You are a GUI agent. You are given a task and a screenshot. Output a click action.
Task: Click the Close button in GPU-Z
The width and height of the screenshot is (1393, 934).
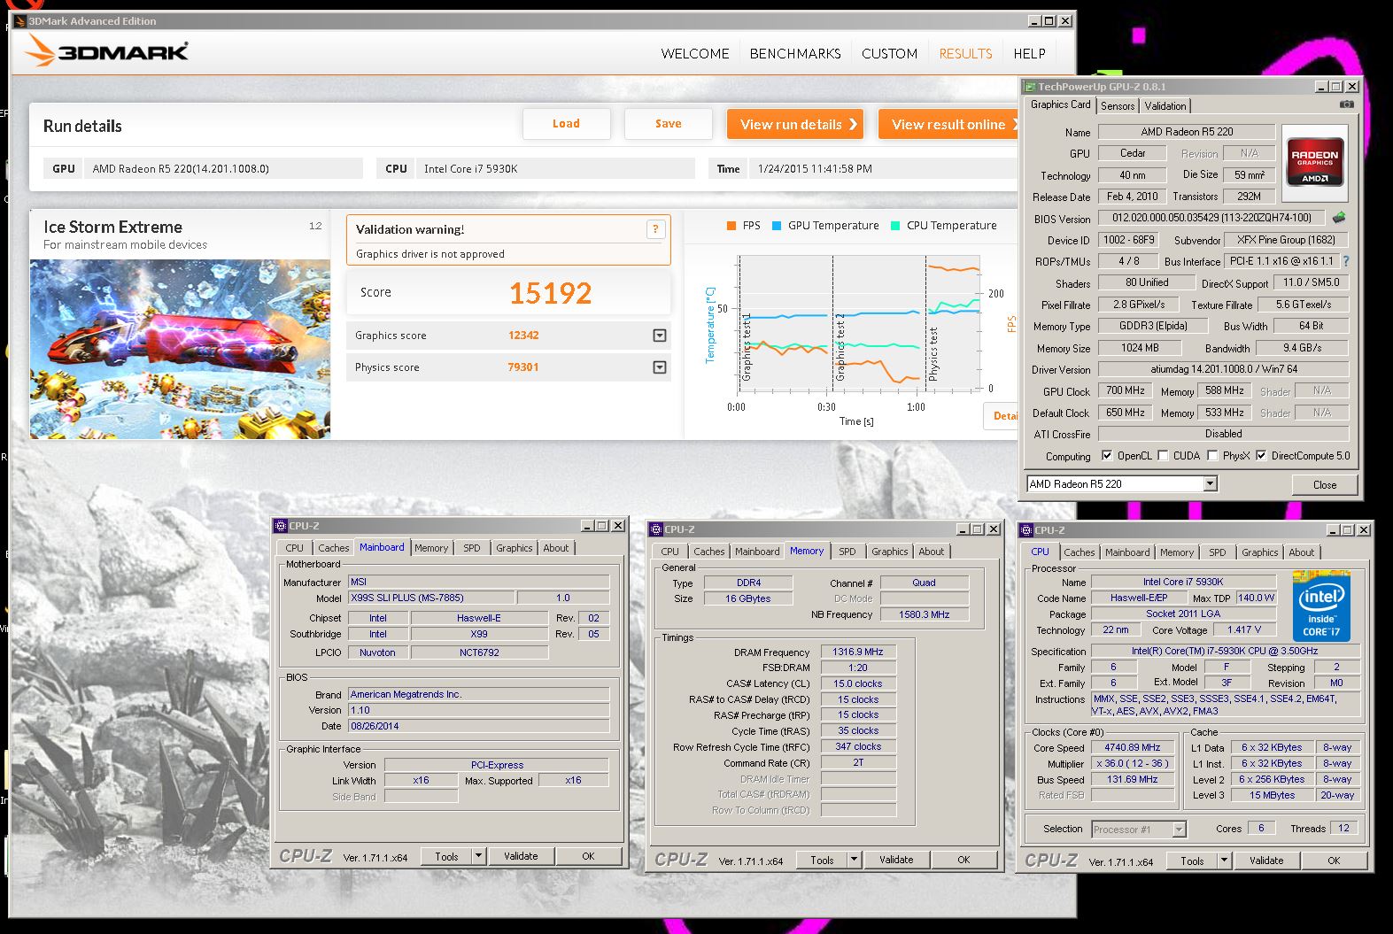coord(1325,485)
